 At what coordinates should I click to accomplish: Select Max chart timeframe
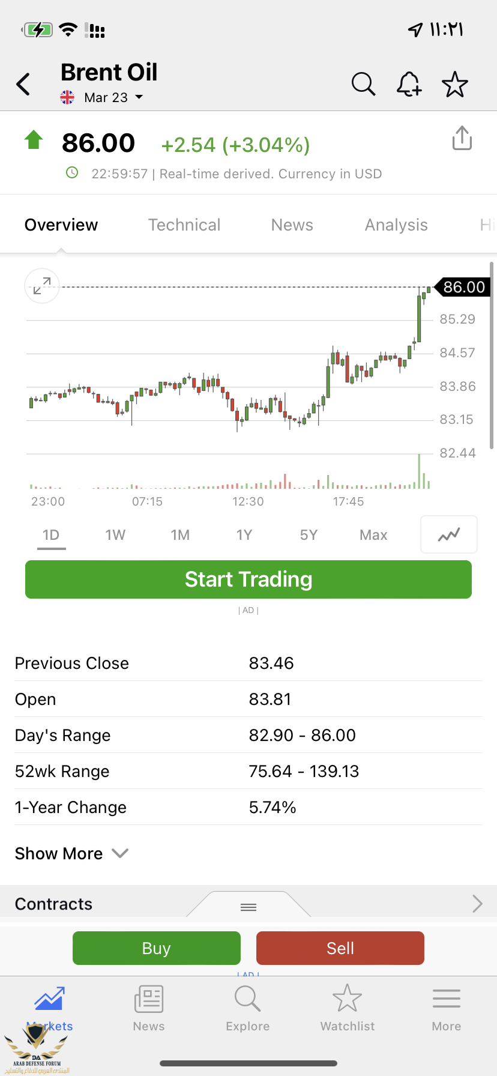pyautogui.click(x=373, y=534)
